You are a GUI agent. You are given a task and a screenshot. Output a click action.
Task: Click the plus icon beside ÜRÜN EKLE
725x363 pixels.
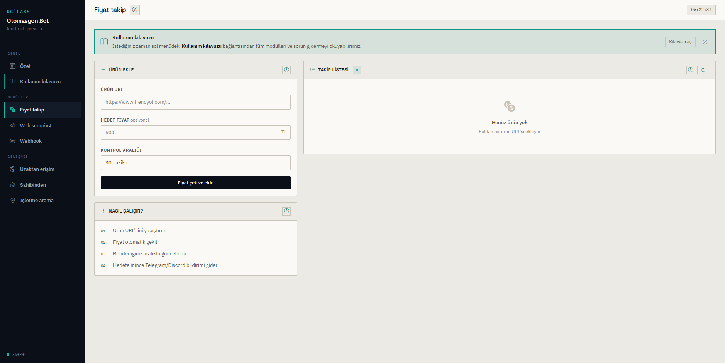pos(103,70)
